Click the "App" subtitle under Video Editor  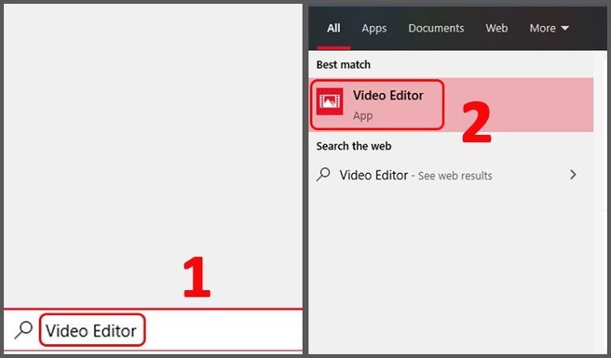pos(363,116)
